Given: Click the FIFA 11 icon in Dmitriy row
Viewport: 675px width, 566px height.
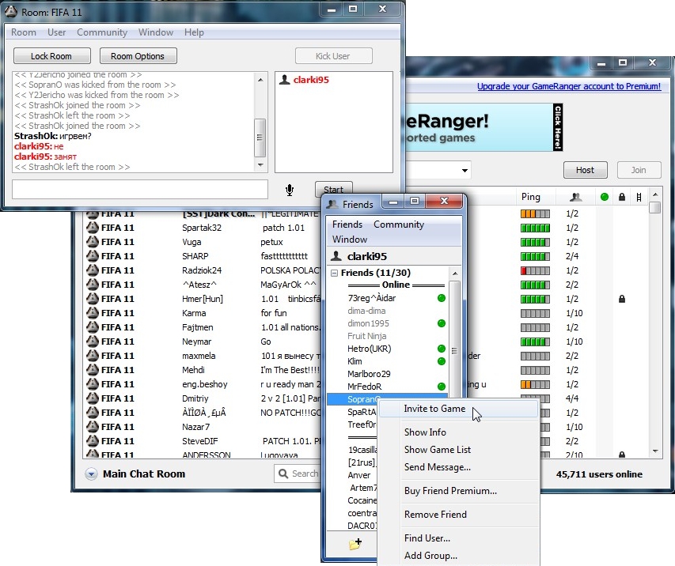Looking at the screenshot, I should (92, 398).
